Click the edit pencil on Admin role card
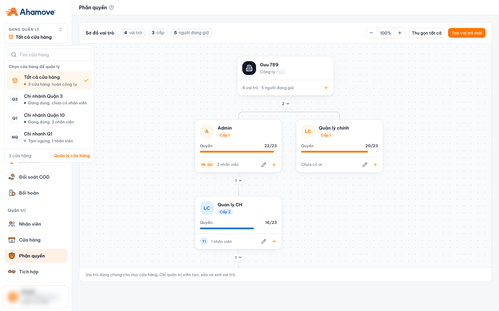499x311 pixels. pos(264,165)
